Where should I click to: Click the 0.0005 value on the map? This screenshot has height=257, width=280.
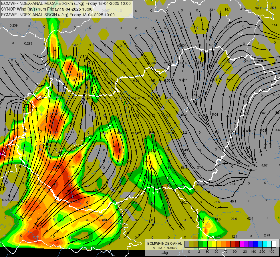coord(200,185)
